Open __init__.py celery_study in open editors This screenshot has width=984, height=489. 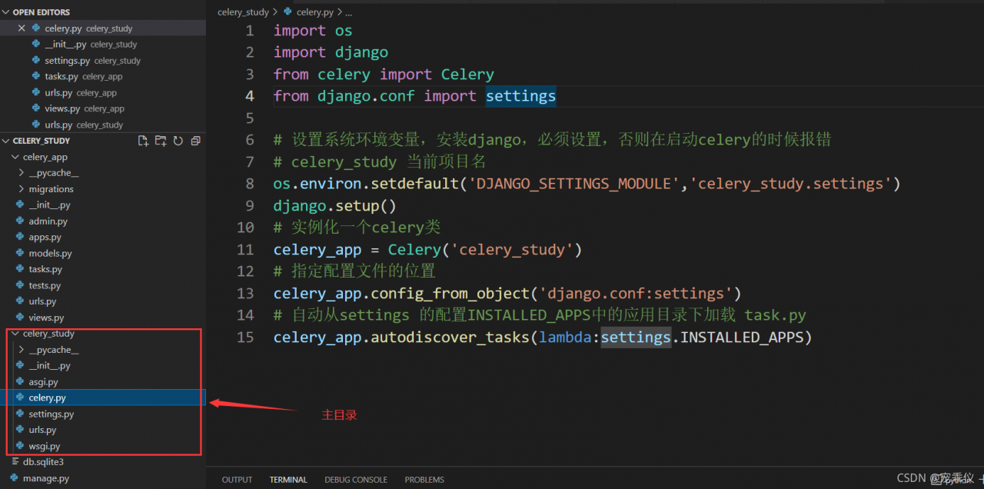[103, 45]
